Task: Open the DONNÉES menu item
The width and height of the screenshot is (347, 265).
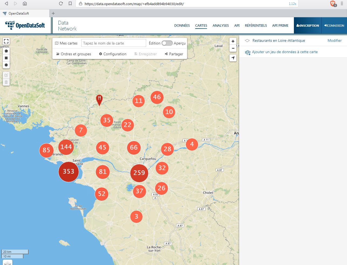Action: [x=182, y=26]
